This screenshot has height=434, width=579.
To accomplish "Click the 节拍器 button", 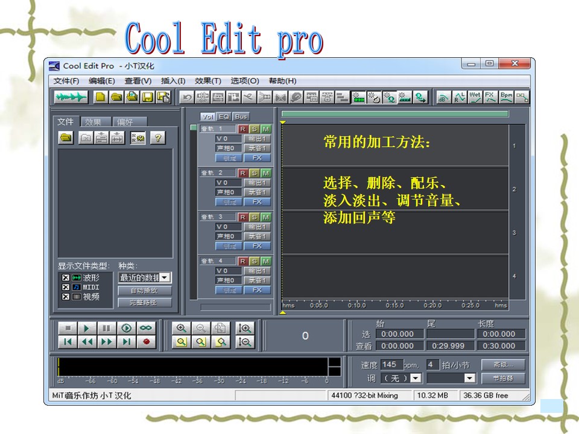I will pyautogui.click(x=503, y=379).
